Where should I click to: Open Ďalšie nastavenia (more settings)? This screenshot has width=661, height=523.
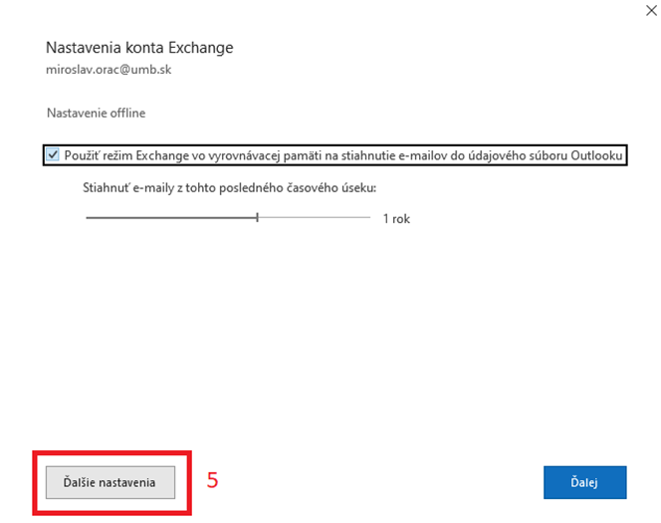tap(110, 482)
